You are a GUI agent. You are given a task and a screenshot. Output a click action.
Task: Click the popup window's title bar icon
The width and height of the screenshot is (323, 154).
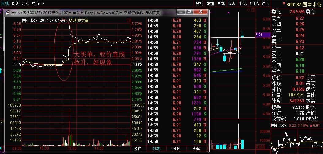click(x=7, y=13)
